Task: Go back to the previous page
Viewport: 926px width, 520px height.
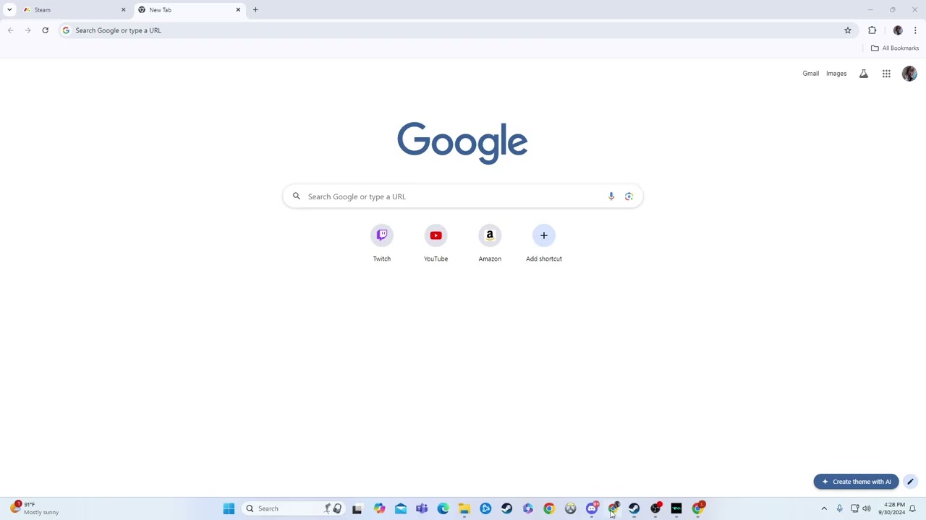Action: pos(10,30)
